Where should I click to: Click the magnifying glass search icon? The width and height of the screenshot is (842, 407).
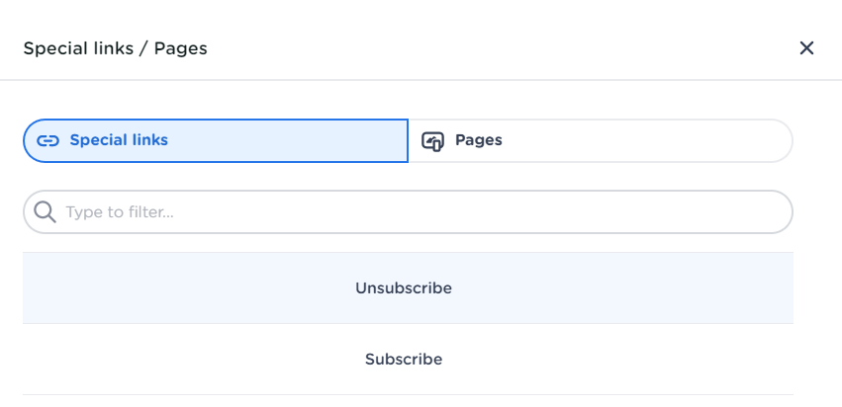[46, 211]
